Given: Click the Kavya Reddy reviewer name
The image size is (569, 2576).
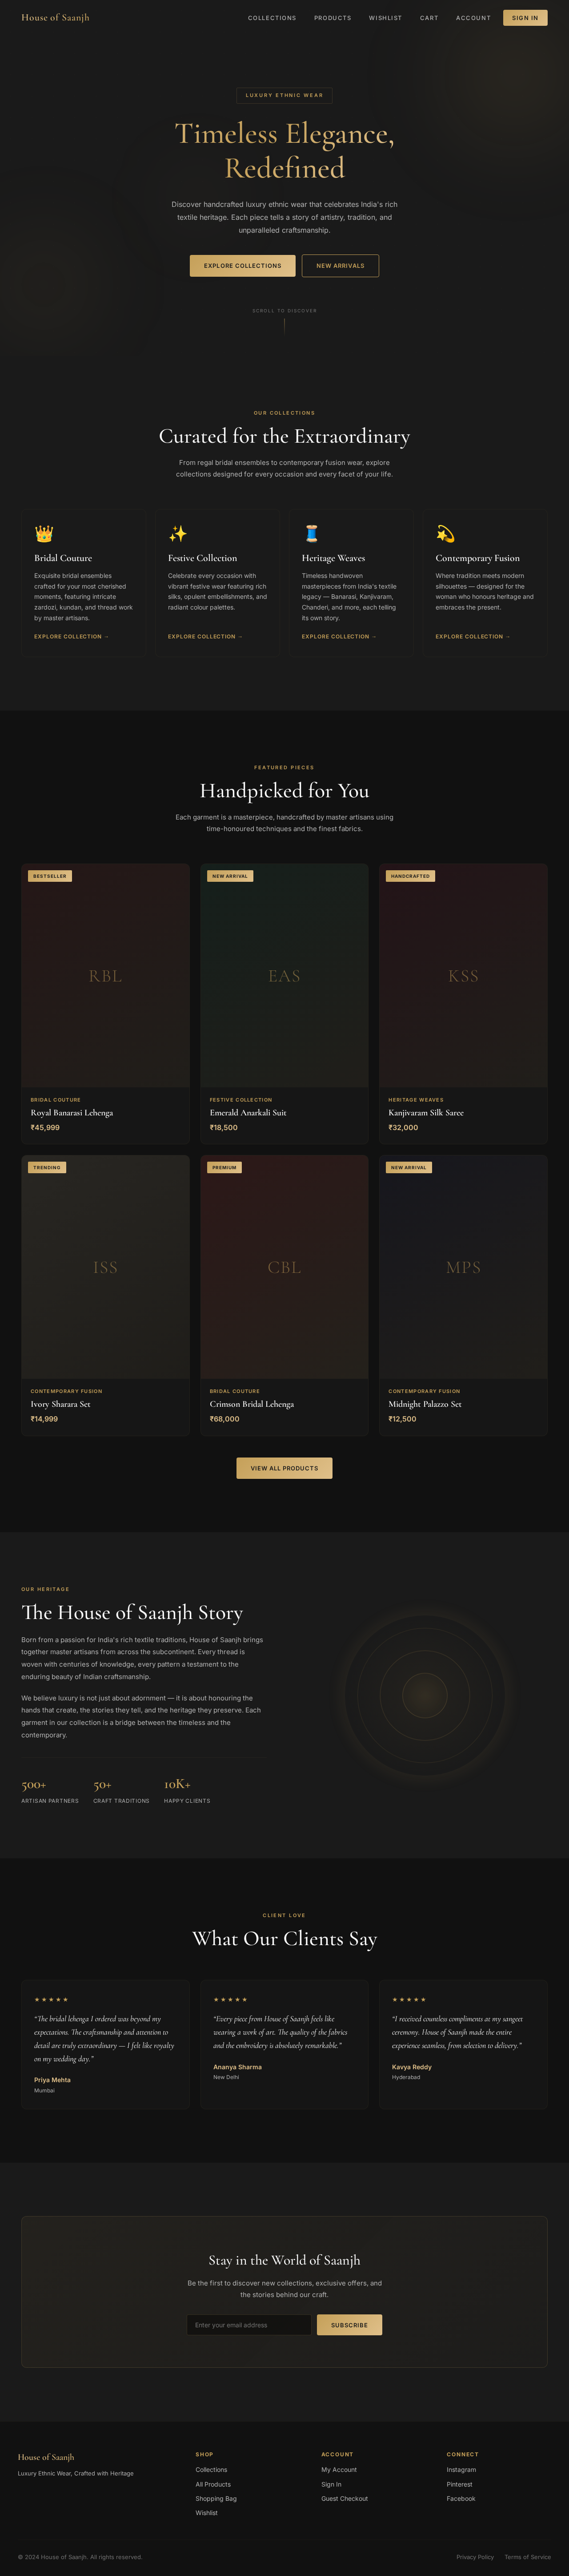Looking at the screenshot, I should 412,2067.
